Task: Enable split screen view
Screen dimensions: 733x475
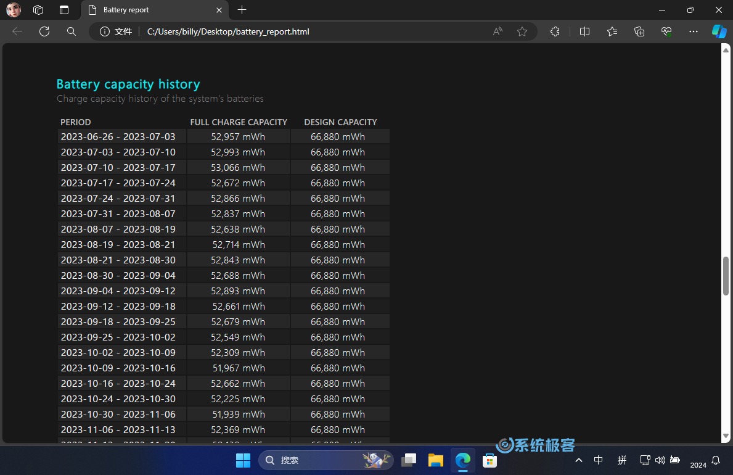Action: point(584,31)
